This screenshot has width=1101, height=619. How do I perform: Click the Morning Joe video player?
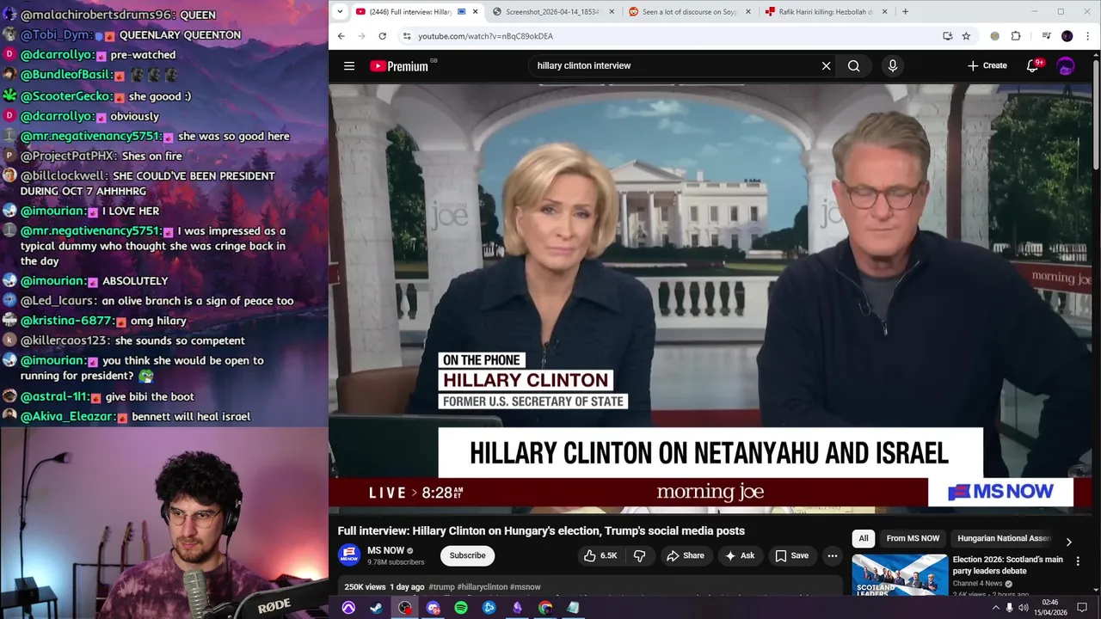point(710,297)
